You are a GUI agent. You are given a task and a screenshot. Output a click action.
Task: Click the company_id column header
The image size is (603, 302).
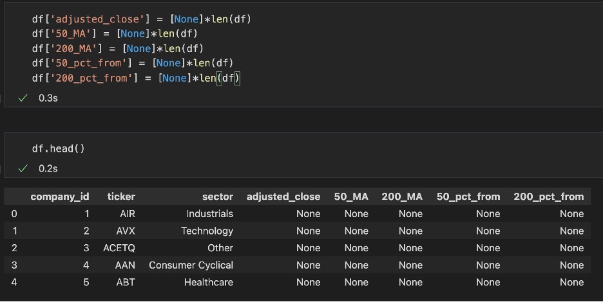60,197
